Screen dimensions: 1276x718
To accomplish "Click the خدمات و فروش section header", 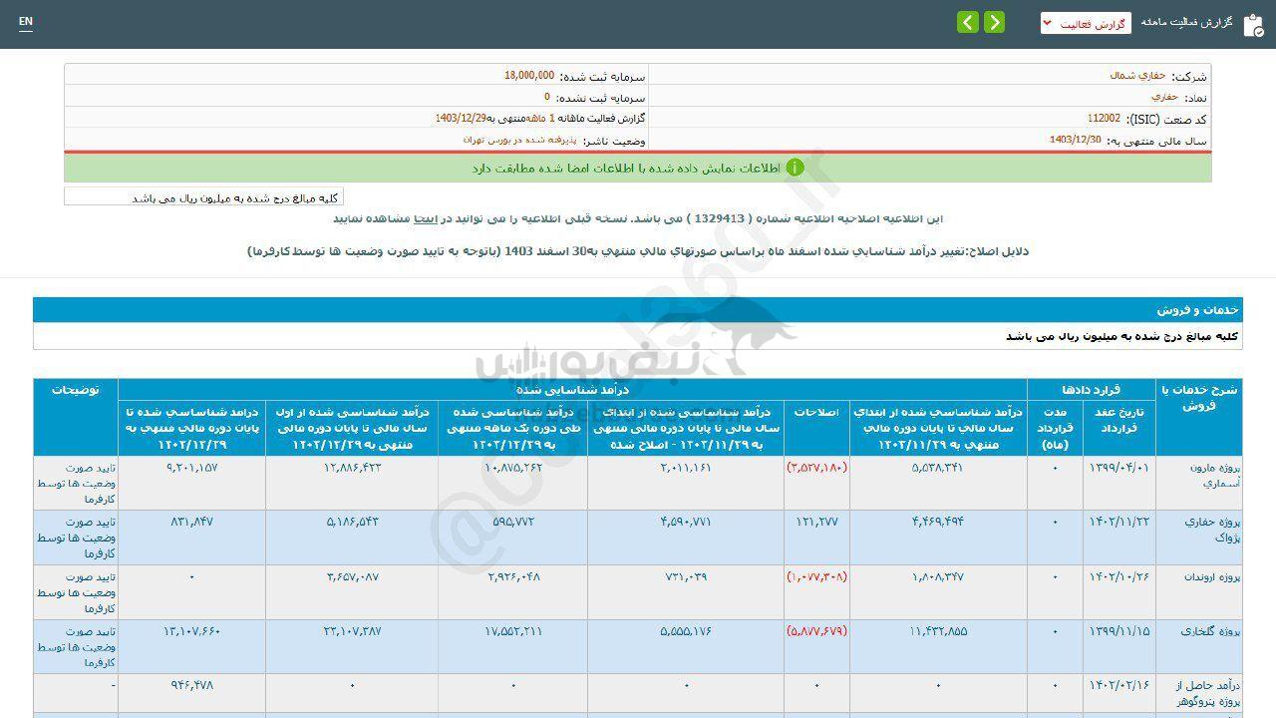I will [x=1196, y=310].
